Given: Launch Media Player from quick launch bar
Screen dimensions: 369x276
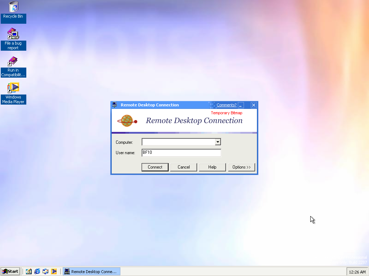Looking at the screenshot, I should point(54,271).
